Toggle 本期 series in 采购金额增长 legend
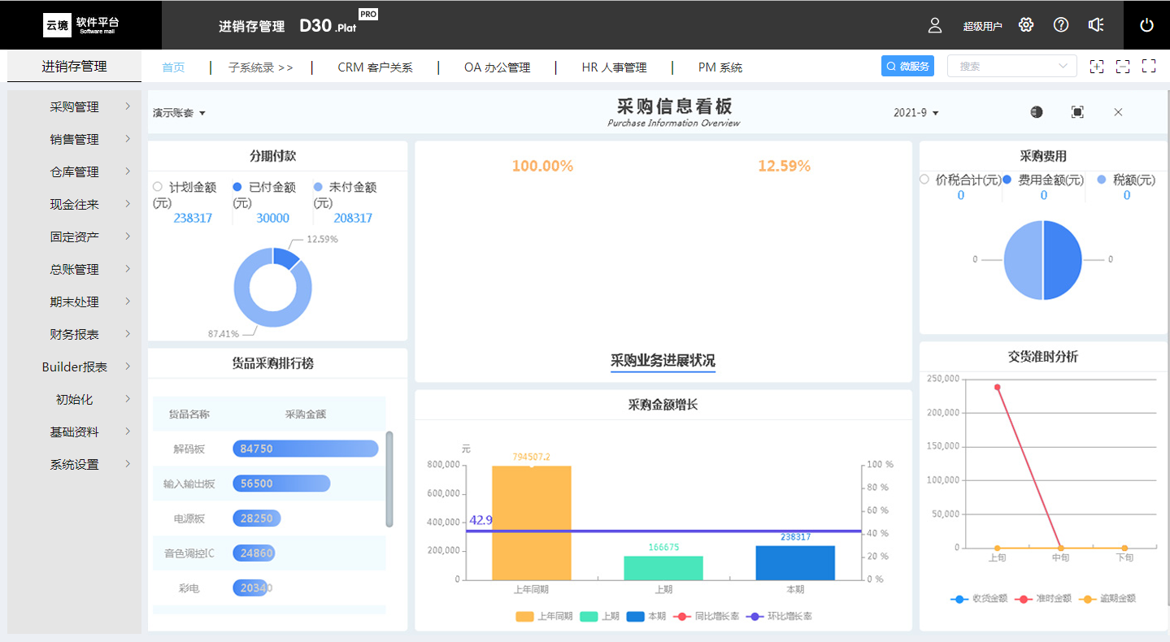The image size is (1170, 642). [x=646, y=617]
